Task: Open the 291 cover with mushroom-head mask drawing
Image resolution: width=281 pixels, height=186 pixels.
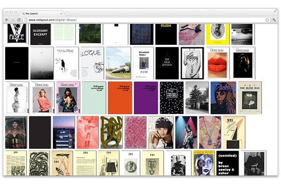Action: pyautogui.click(x=153, y=163)
